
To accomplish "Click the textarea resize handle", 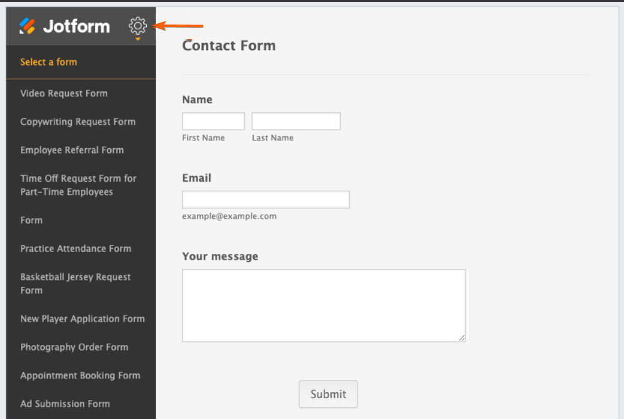I will 462,338.
